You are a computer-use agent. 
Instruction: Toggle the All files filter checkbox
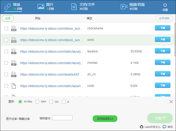[20, 102]
